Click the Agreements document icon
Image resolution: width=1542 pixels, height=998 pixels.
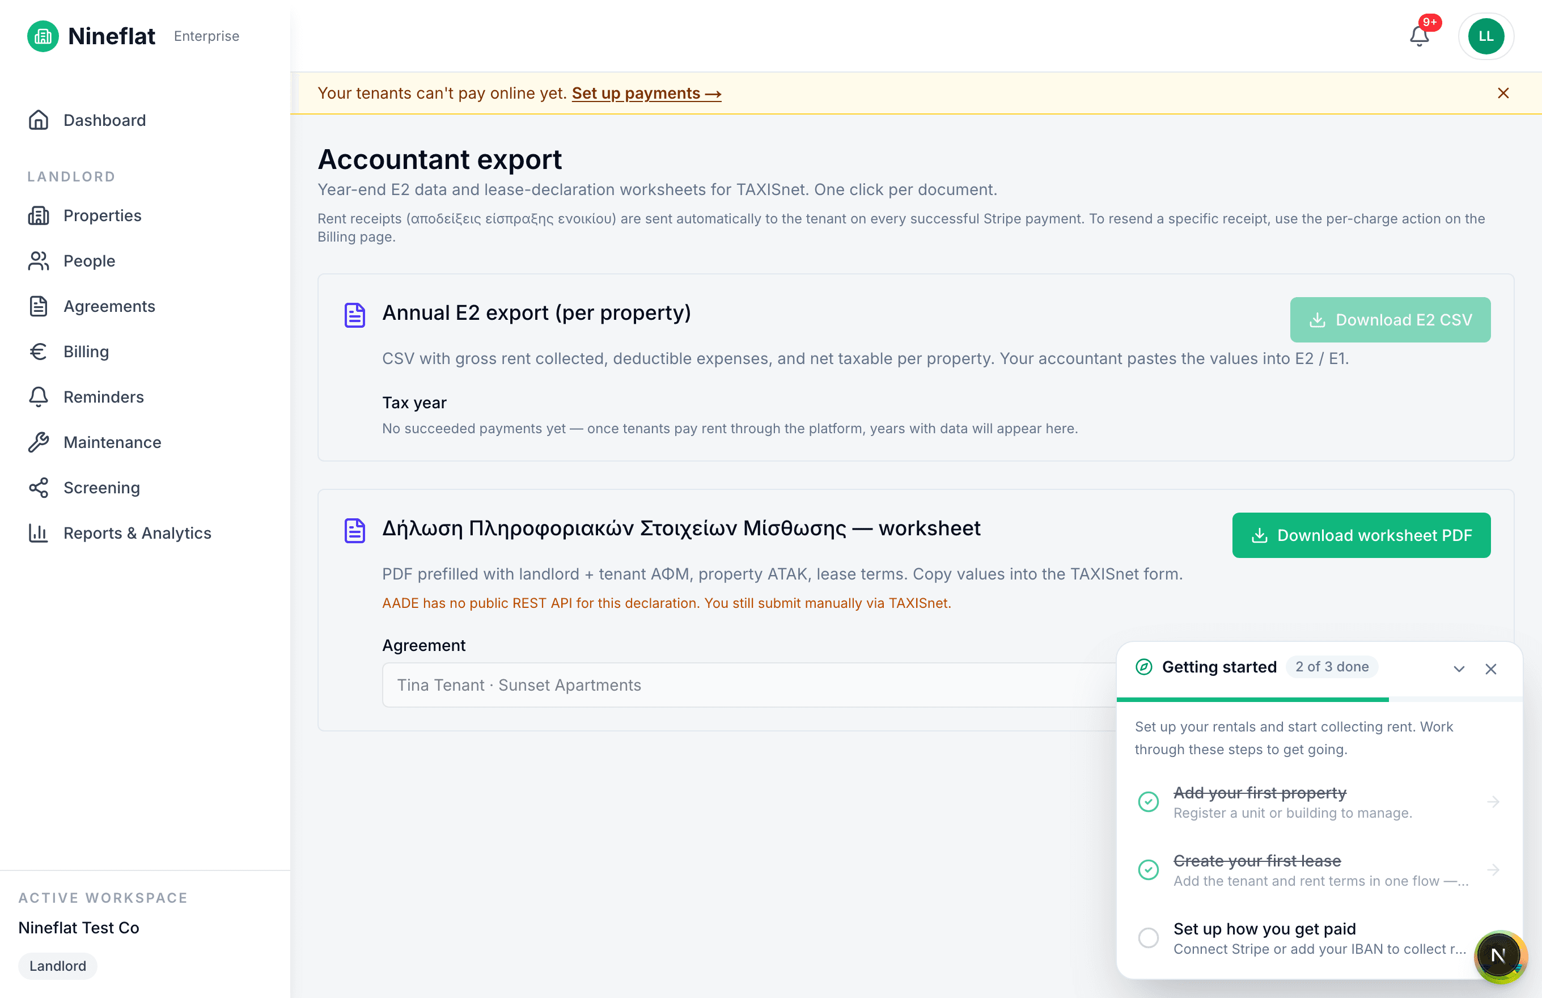[39, 307]
